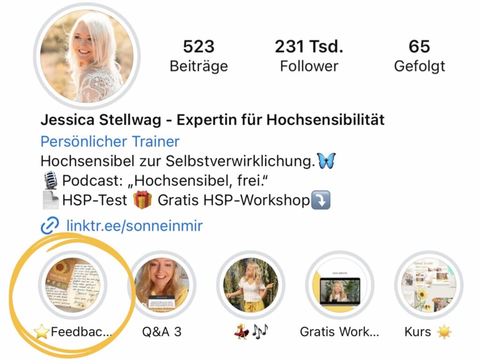Select the Jessica Stellwag profile name heading
Image resolution: width=480 pixels, height=361 pixels.
pos(212,119)
